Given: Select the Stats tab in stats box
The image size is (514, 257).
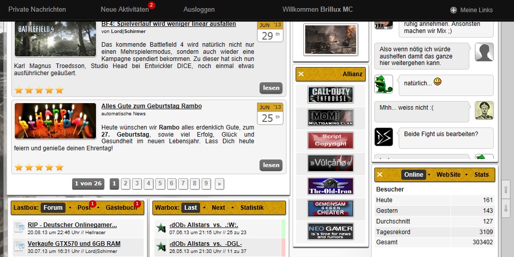Looking at the screenshot, I should click(x=481, y=175).
